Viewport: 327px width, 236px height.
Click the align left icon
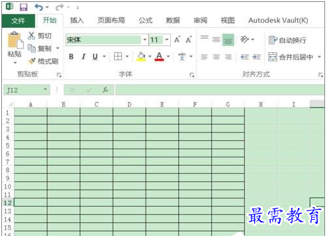tap(204, 57)
